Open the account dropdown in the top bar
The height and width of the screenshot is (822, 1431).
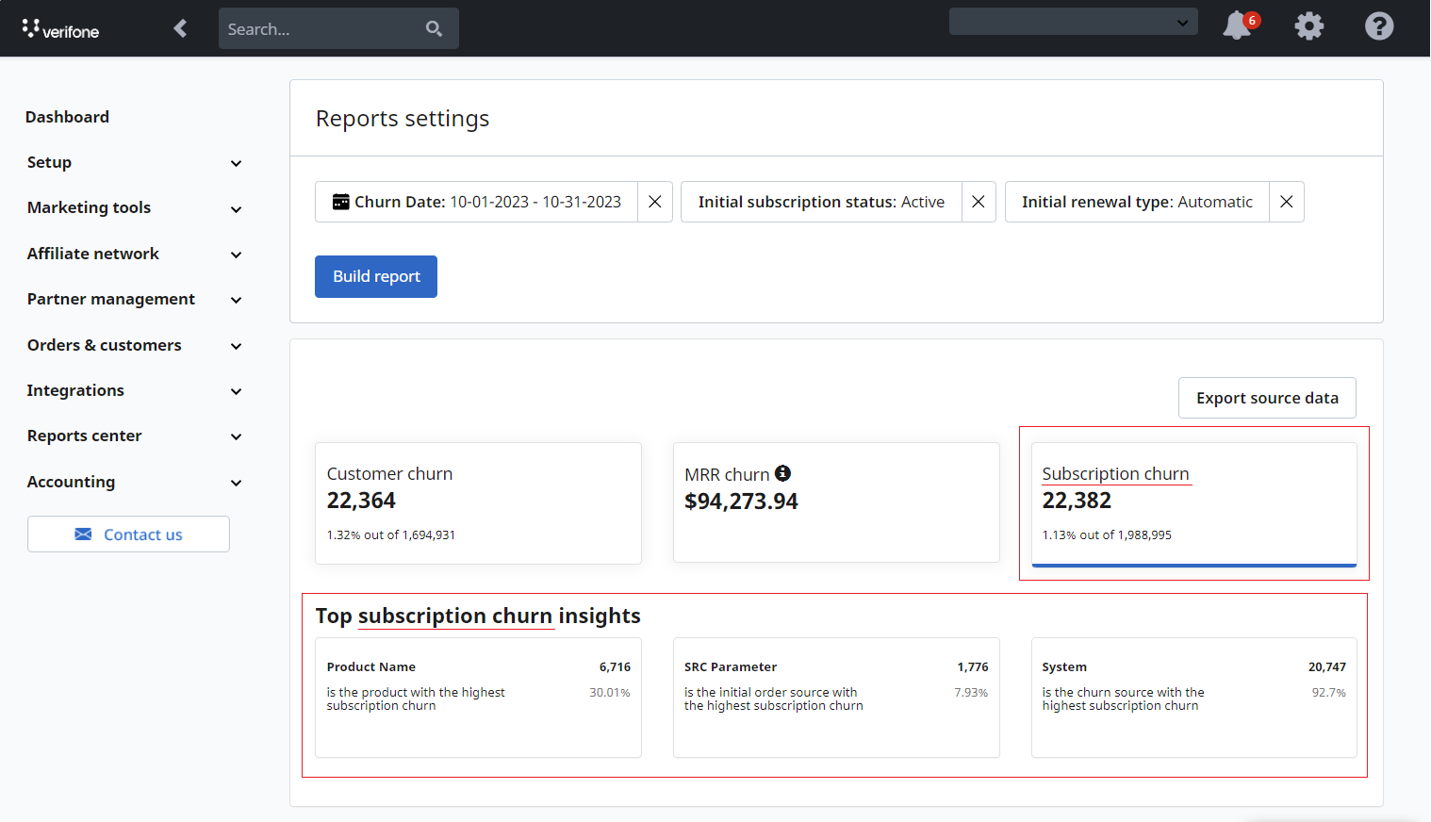tap(1073, 21)
